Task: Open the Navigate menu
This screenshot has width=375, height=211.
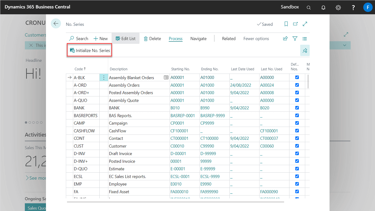Action: coord(198,38)
